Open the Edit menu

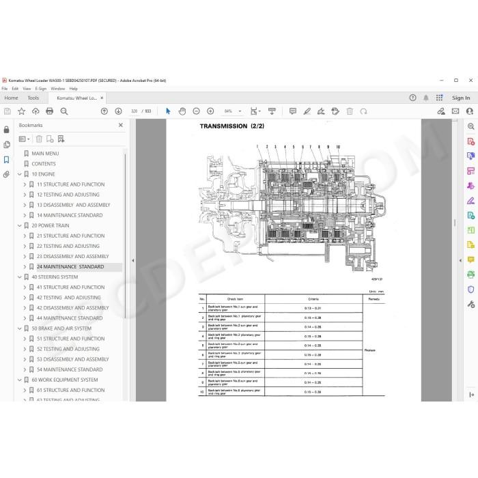[15, 89]
